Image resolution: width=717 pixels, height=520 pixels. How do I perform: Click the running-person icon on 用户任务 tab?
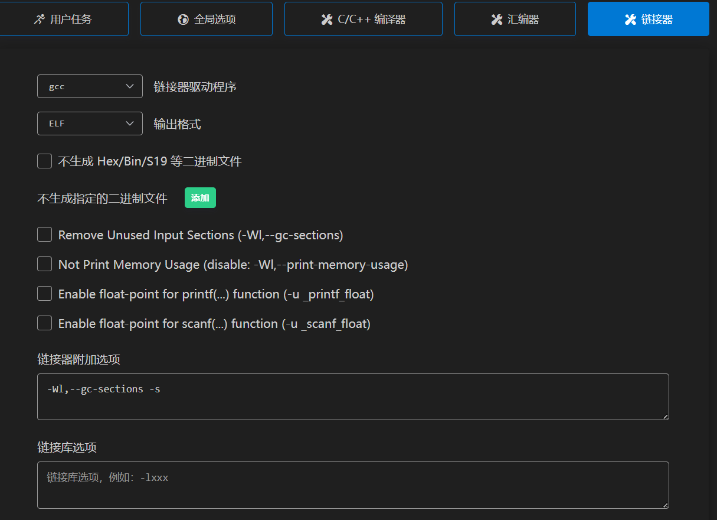(x=39, y=19)
